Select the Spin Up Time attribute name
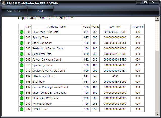 [x=40, y=37]
